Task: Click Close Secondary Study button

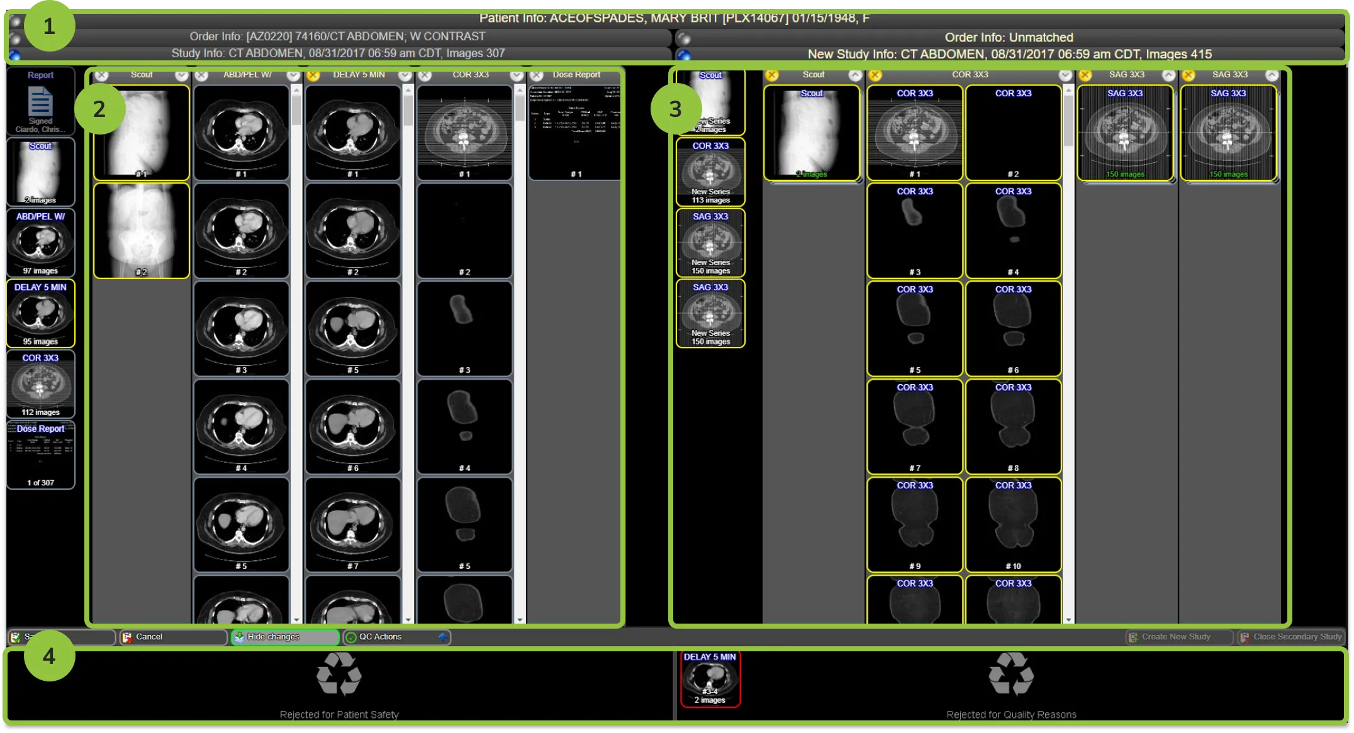Action: pyautogui.click(x=1290, y=637)
